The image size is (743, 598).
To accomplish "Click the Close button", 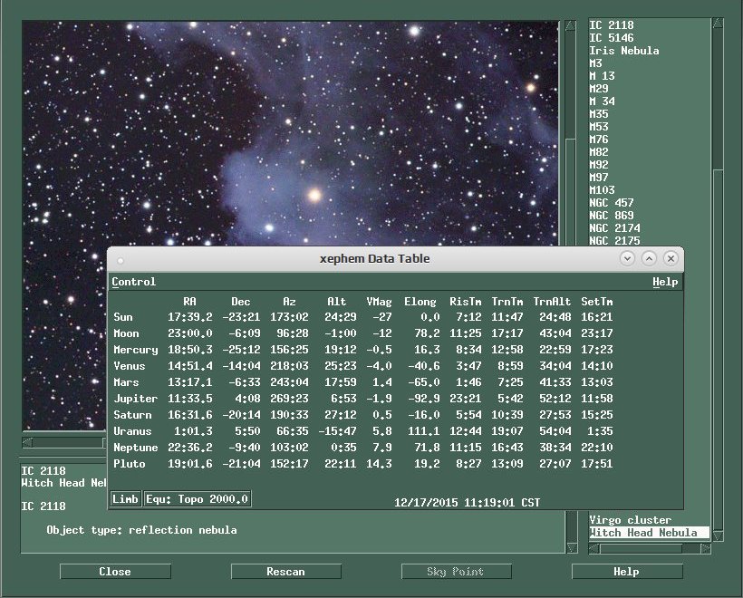I will (x=115, y=572).
